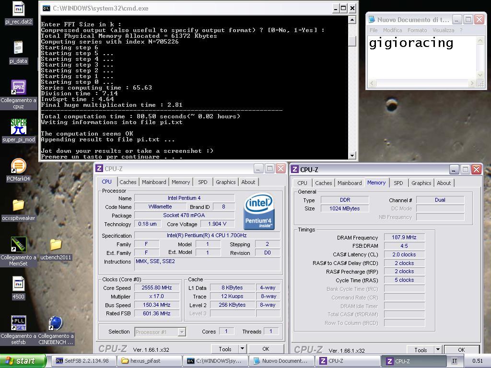
Task: Click the cmd vertical scrollbar thumb
Action: (352, 41)
